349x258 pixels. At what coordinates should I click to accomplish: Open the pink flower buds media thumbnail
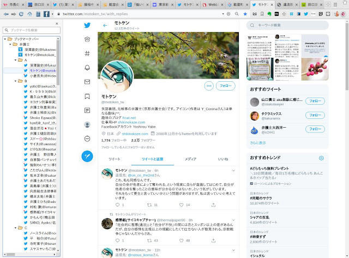[x=315, y=69]
